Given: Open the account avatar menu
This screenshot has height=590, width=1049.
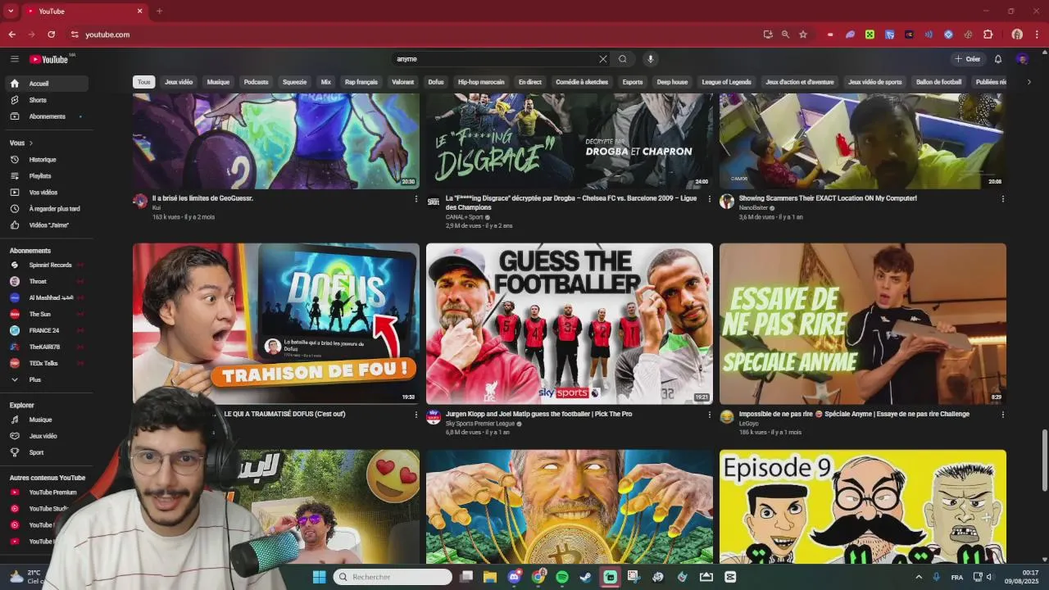Looking at the screenshot, I should 1022,59.
